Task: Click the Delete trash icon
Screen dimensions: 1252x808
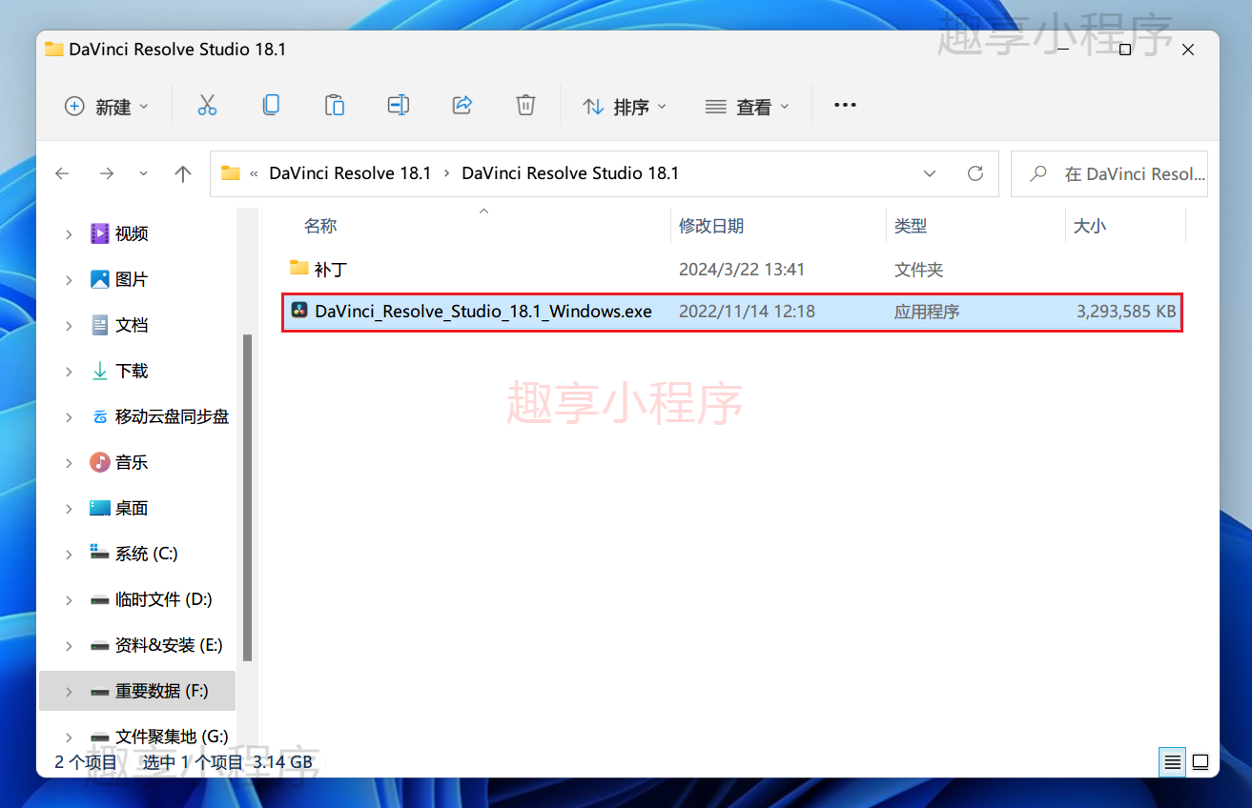Action: 525,106
